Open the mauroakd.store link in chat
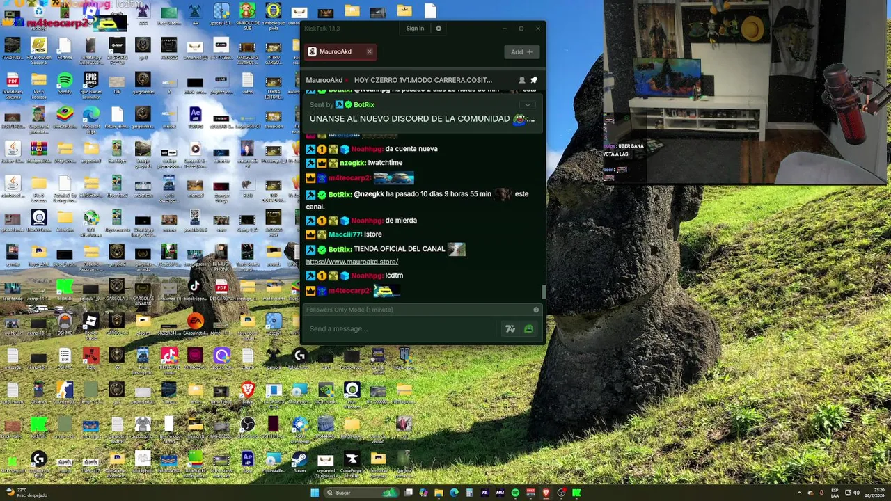The height and width of the screenshot is (501, 891). [352, 262]
